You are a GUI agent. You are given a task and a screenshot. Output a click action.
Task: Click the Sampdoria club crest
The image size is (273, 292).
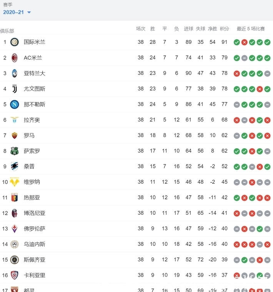pos(14,166)
